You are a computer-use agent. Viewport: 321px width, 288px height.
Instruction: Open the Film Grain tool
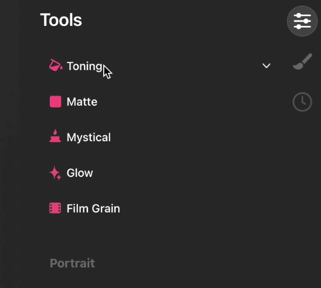(160, 208)
